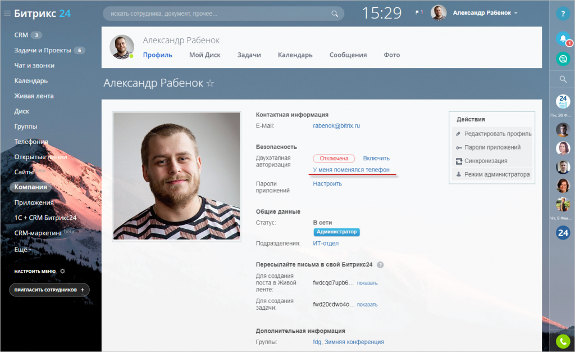Open fourth contact avatar in right sidebar
The height and width of the screenshot is (352, 575).
tap(563, 186)
